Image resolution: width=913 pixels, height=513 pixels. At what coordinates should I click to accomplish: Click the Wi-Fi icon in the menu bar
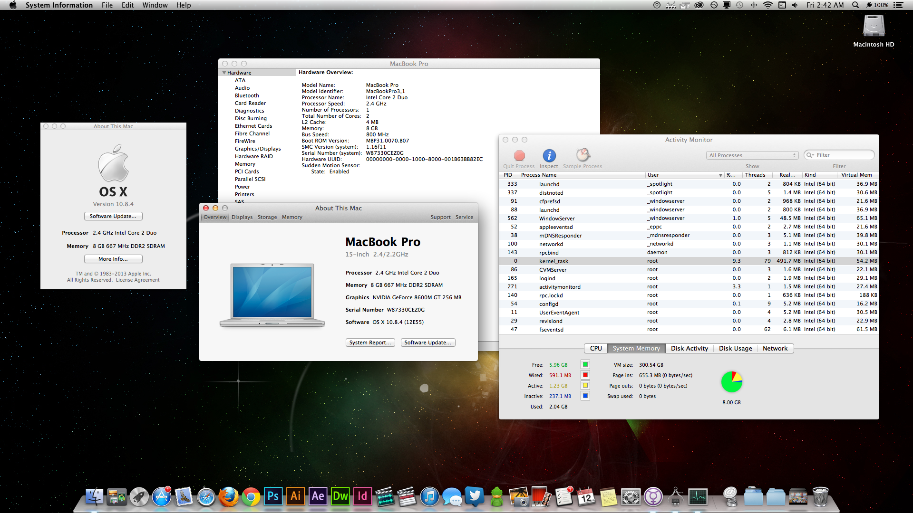click(768, 5)
